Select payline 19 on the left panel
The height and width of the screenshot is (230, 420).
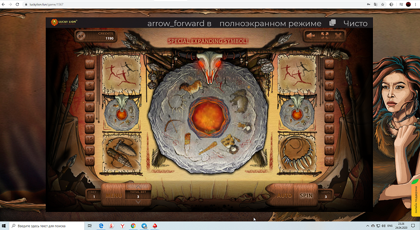pos(90,161)
